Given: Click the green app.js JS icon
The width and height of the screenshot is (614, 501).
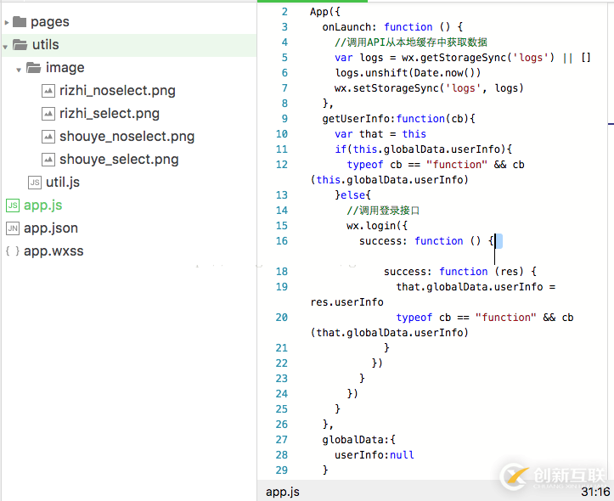Looking at the screenshot, I should pos(13,205).
